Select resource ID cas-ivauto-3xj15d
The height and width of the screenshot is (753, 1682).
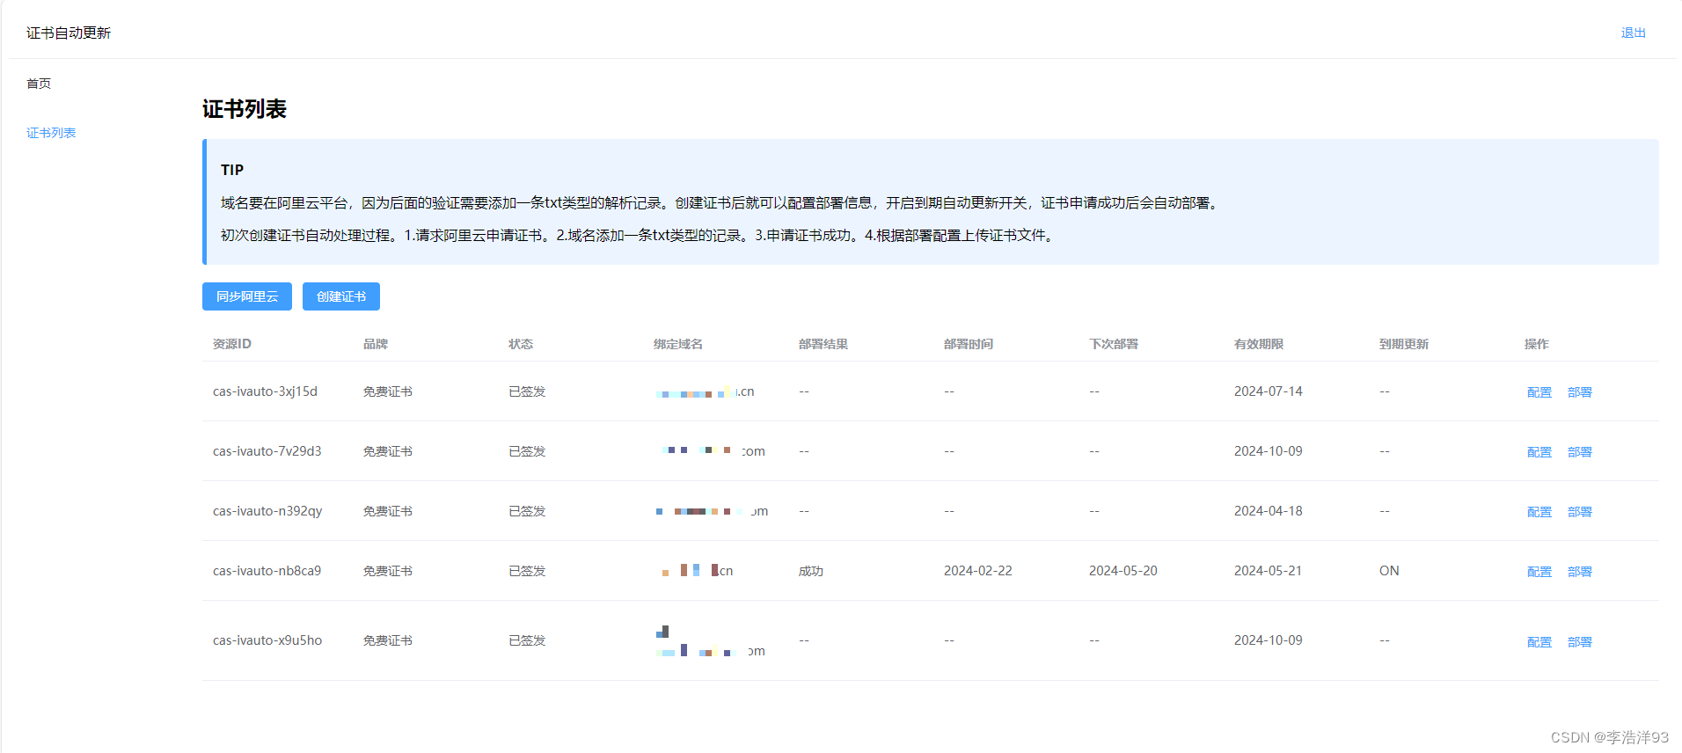[265, 391]
